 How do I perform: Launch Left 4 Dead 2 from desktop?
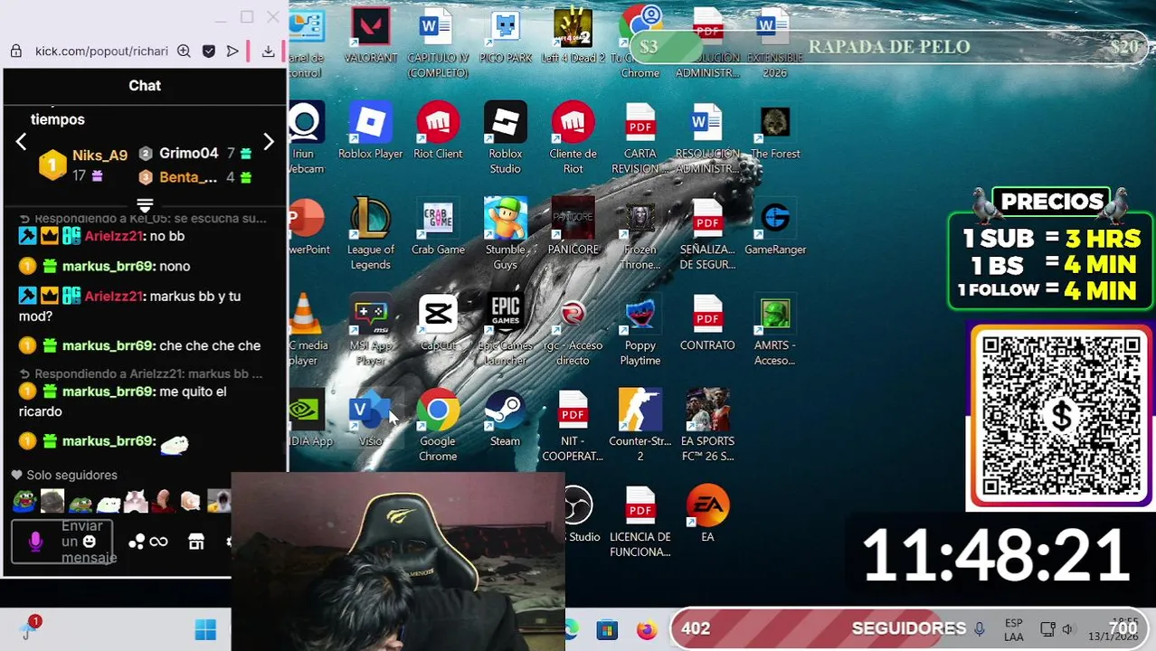pyautogui.click(x=573, y=36)
